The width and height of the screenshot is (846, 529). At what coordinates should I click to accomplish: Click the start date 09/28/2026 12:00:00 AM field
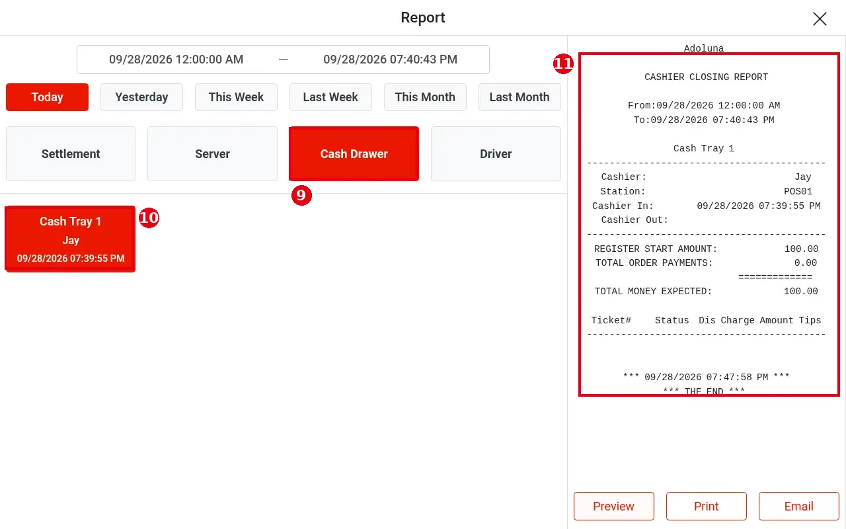pyautogui.click(x=176, y=60)
